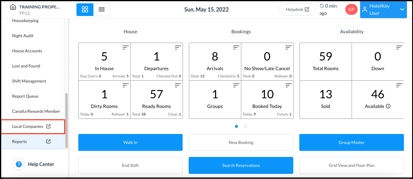
Task: Select the grid view layout icon
Action: (x=85, y=9)
